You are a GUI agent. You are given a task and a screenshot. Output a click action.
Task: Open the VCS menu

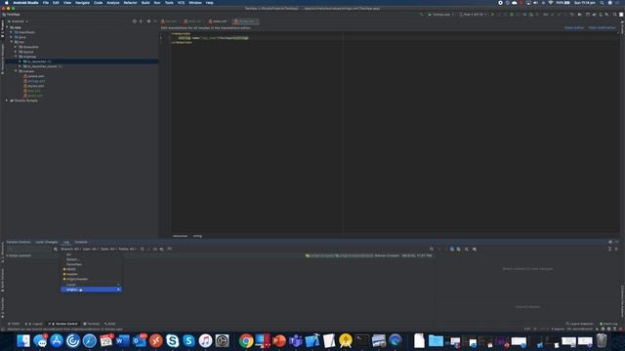(181, 3)
